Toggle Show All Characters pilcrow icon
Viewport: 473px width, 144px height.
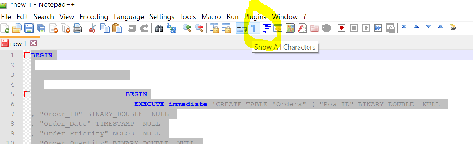coord(254,28)
